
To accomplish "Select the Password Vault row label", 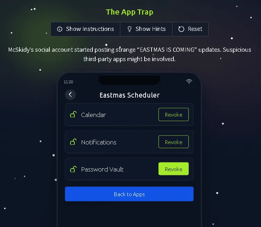I will (x=102, y=169).
